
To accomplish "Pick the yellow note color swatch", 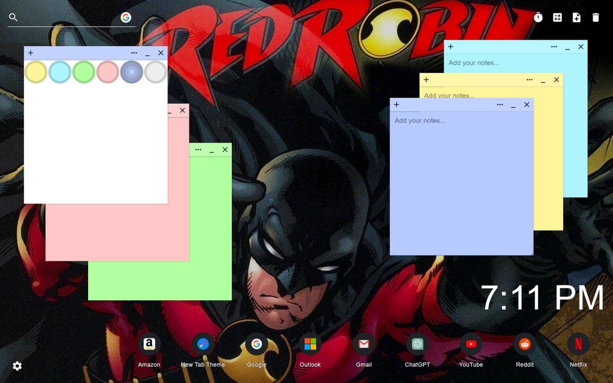I will (x=36, y=72).
